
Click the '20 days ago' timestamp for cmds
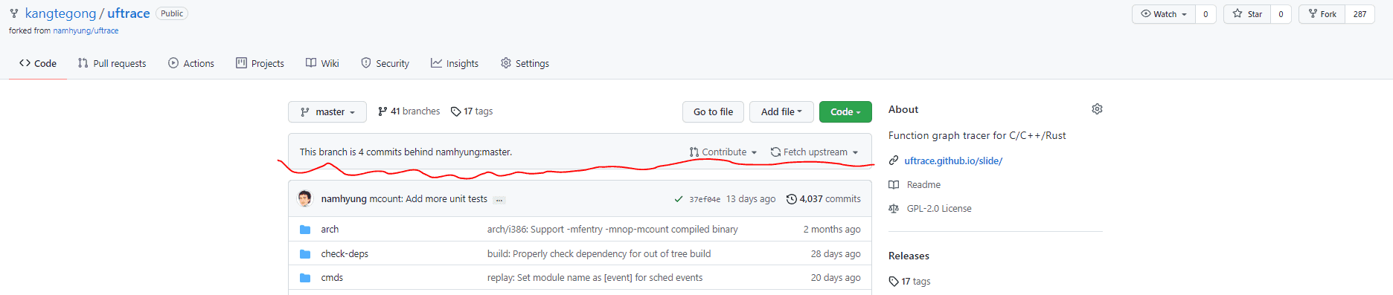(x=836, y=278)
